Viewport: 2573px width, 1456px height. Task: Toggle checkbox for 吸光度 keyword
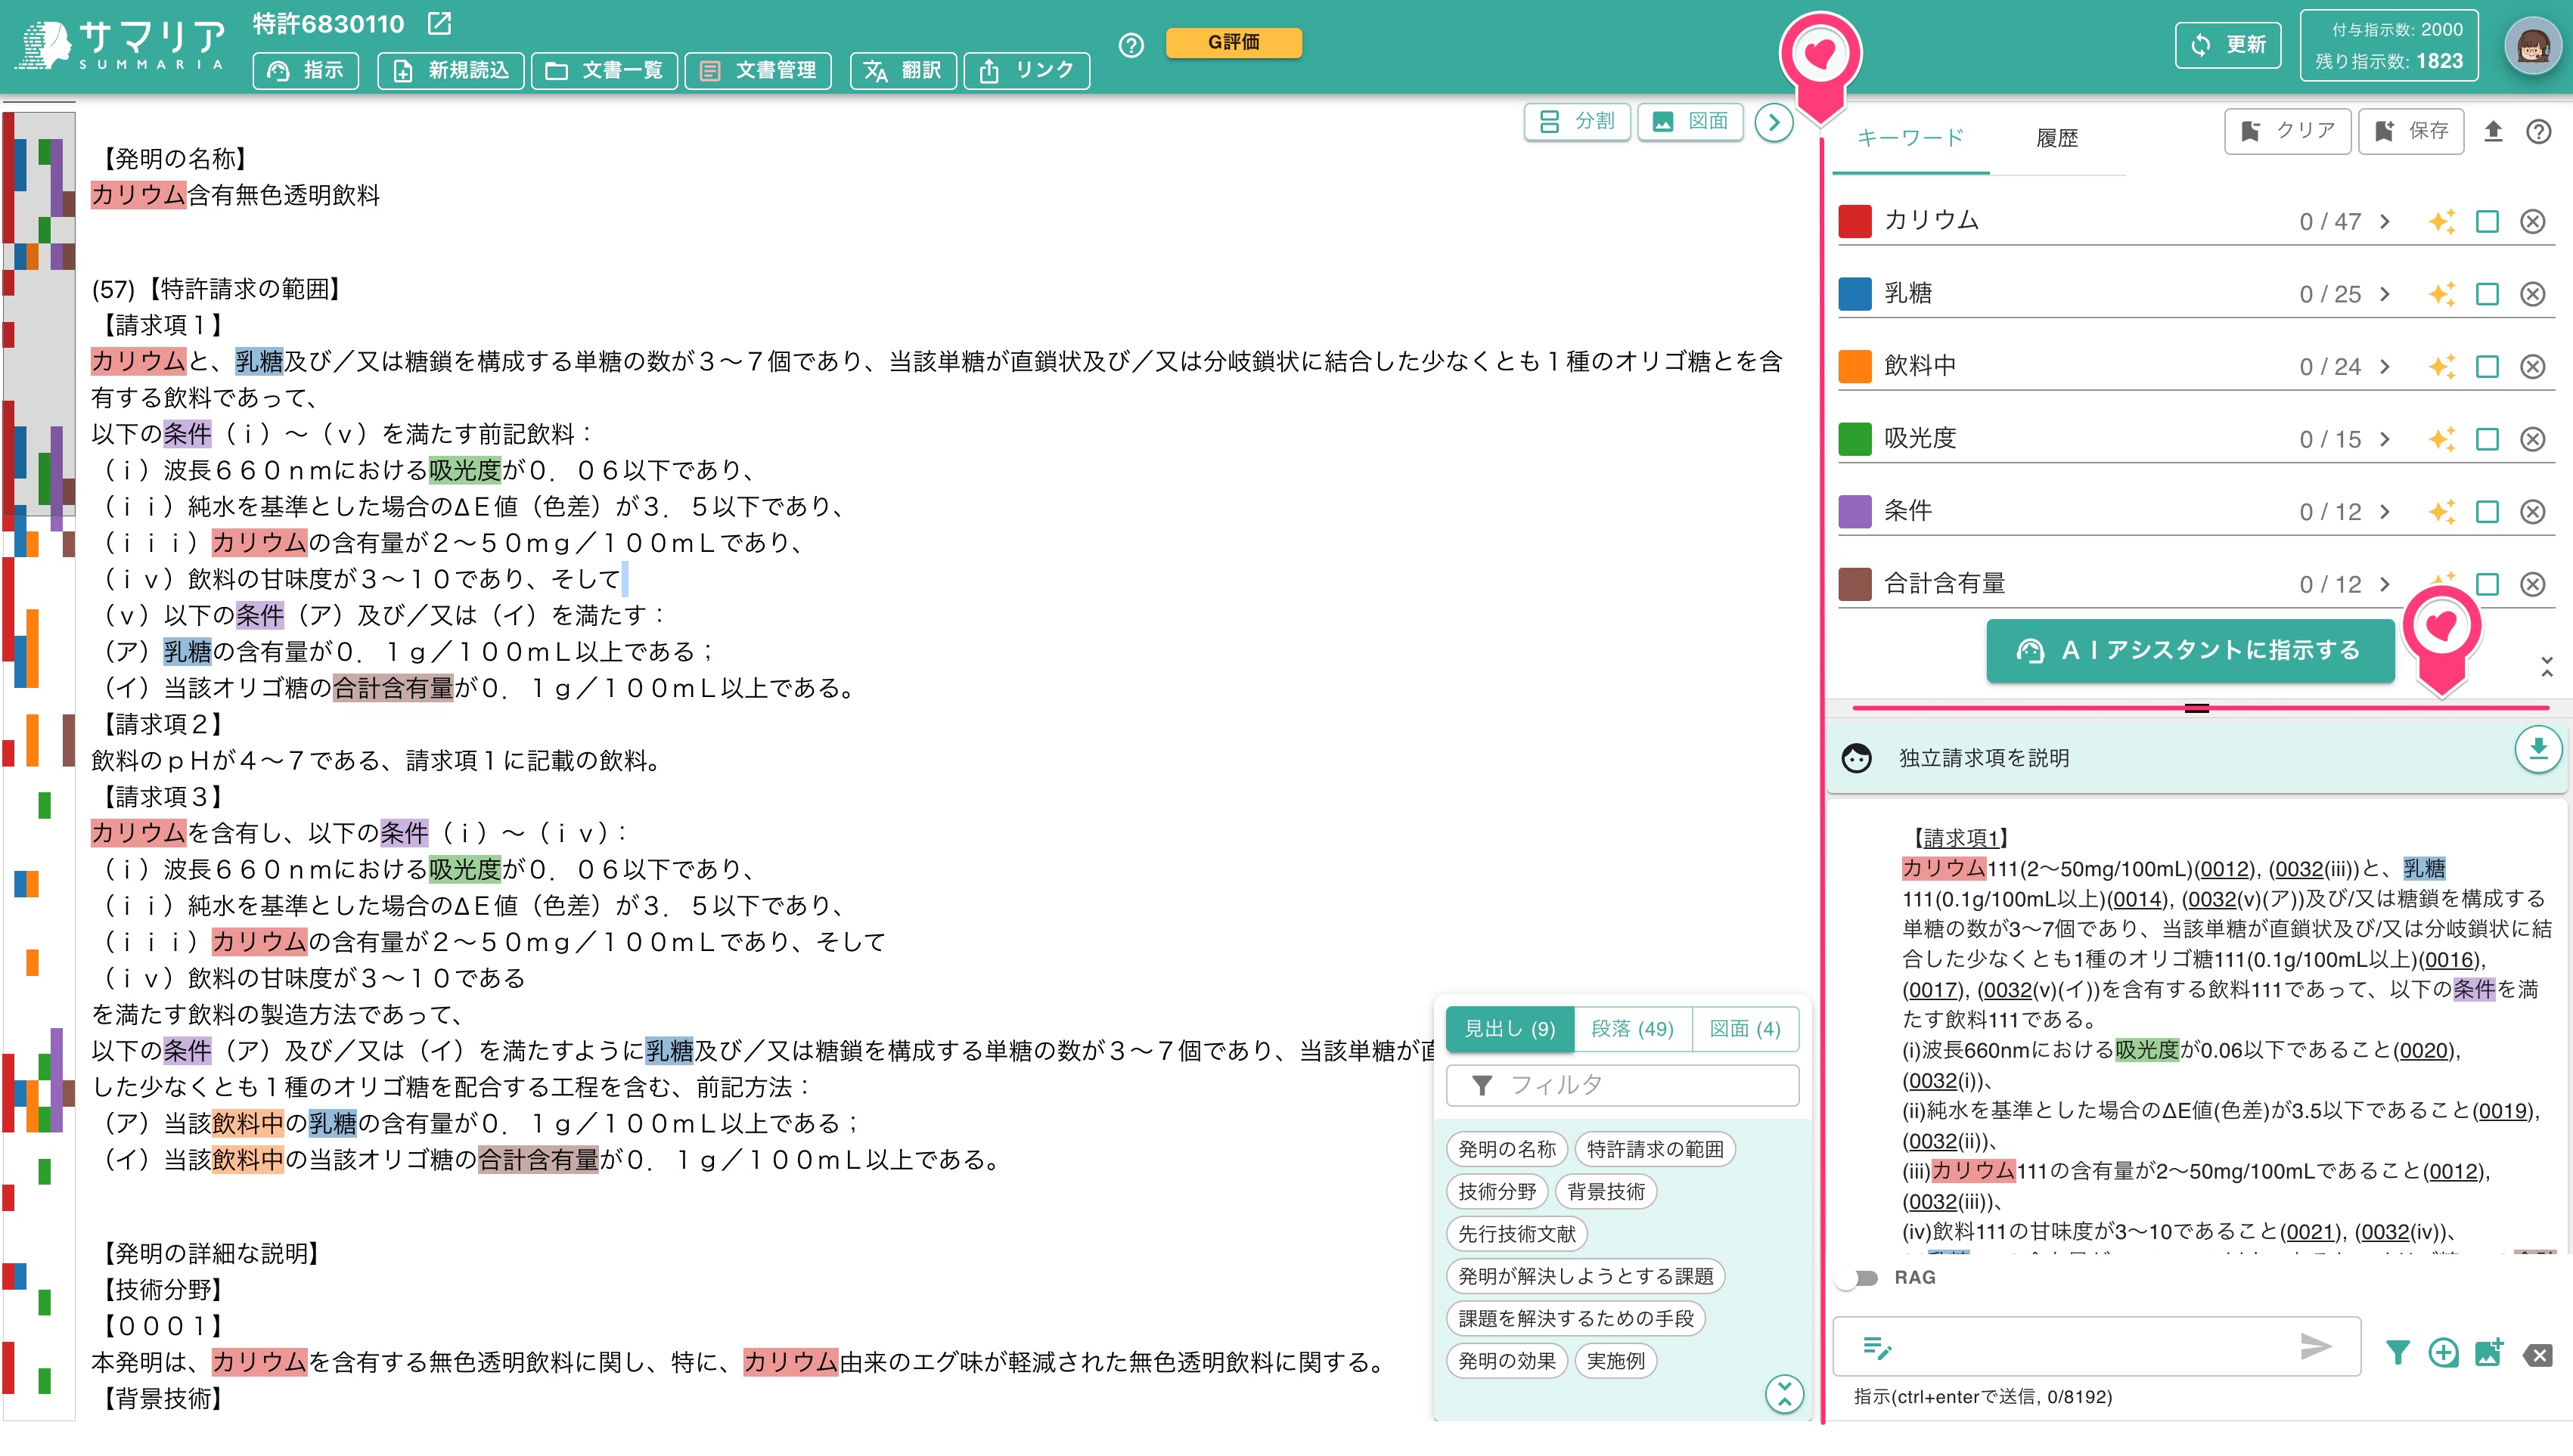[2487, 439]
